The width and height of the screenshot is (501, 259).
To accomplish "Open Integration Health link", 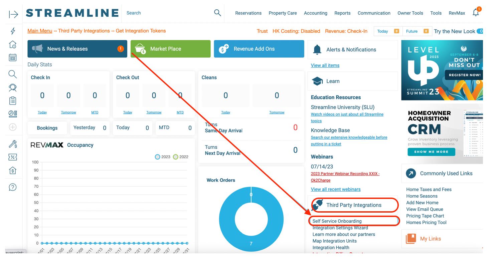I will click(331, 248).
